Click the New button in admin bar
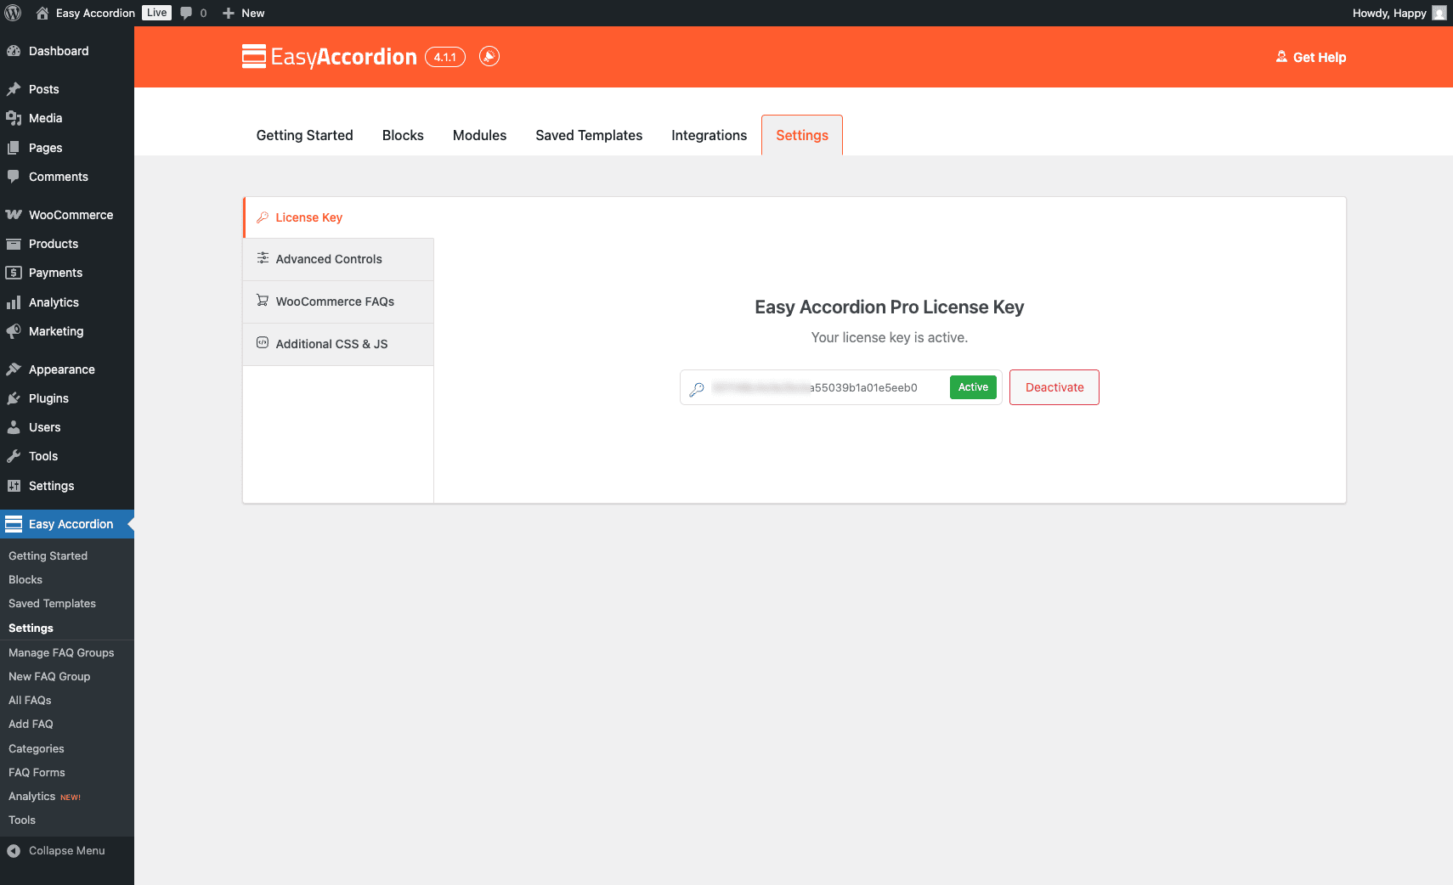This screenshot has width=1453, height=885. (244, 13)
